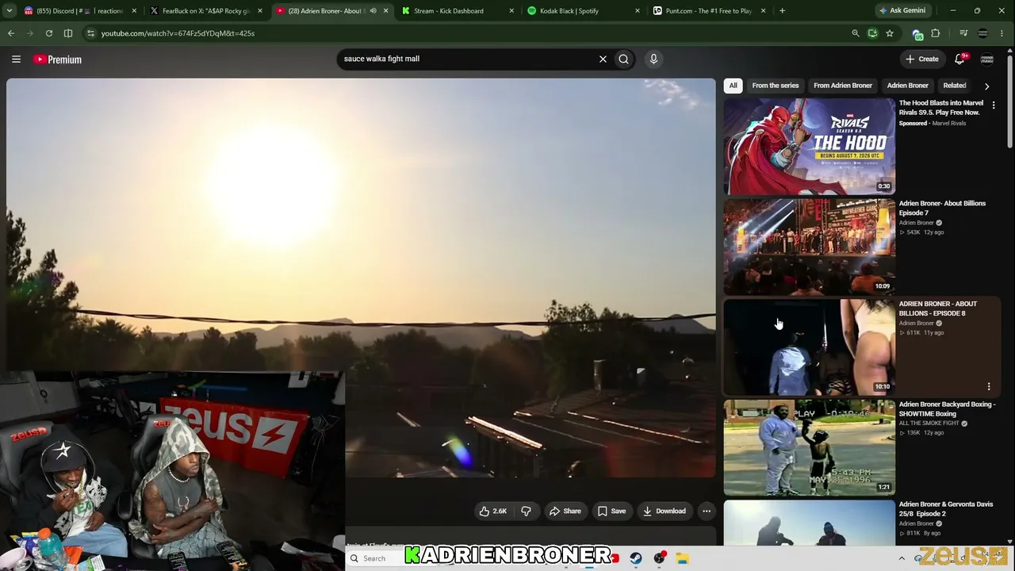The image size is (1015, 571).
Task: Click the YouTube search input field
Action: coord(468,59)
